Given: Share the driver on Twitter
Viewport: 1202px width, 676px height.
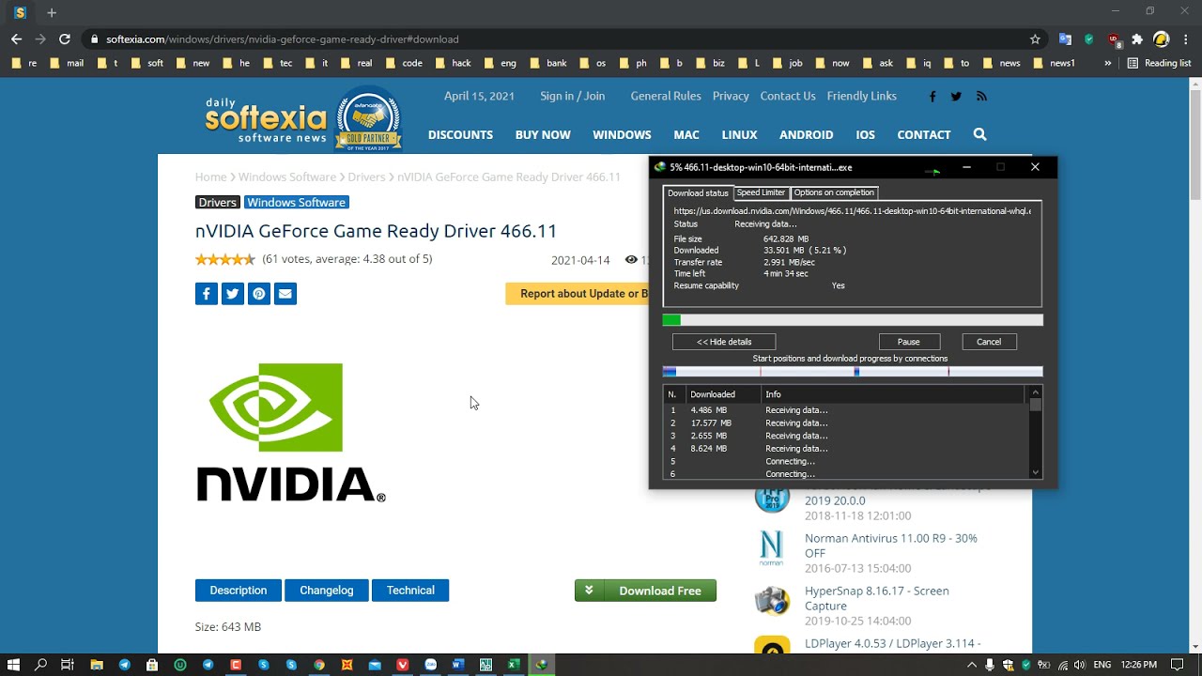Looking at the screenshot, I should 233,294.
